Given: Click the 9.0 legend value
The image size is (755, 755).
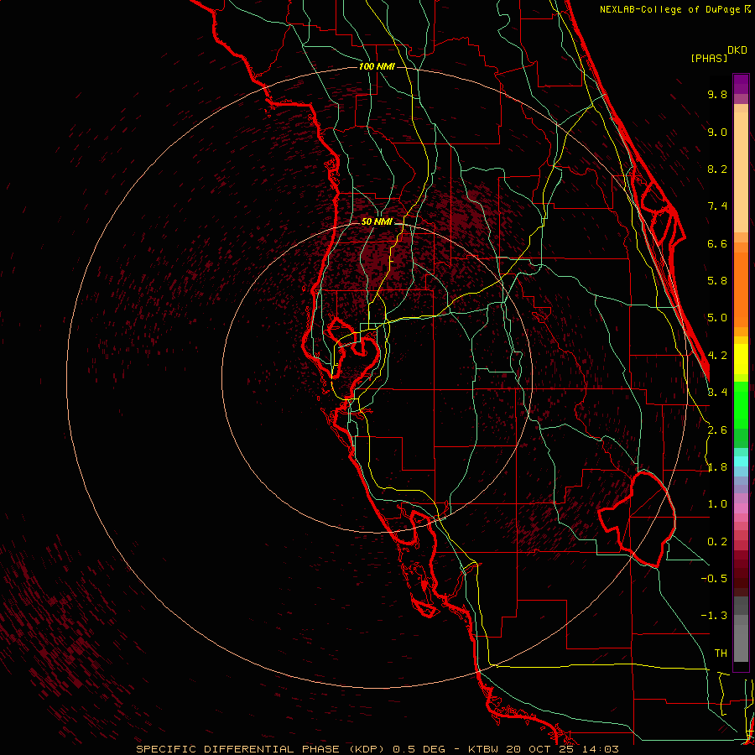Looking at the screenshot, I should pyautogui.click(x=717, y=132).
